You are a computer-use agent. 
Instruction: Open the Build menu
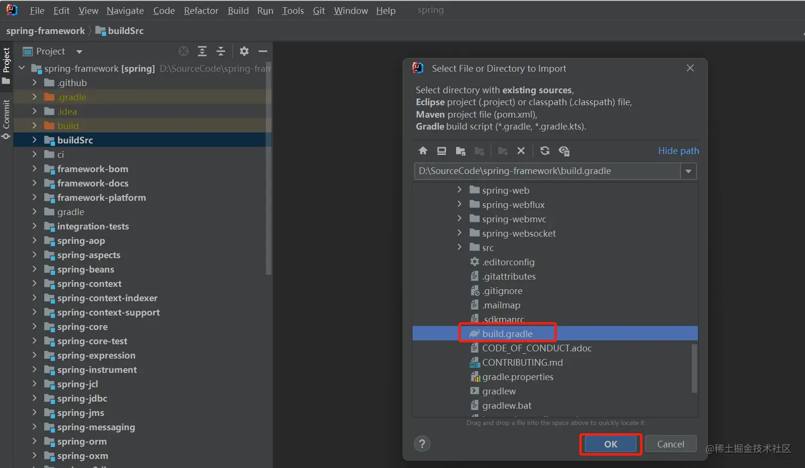click(238, 11)
